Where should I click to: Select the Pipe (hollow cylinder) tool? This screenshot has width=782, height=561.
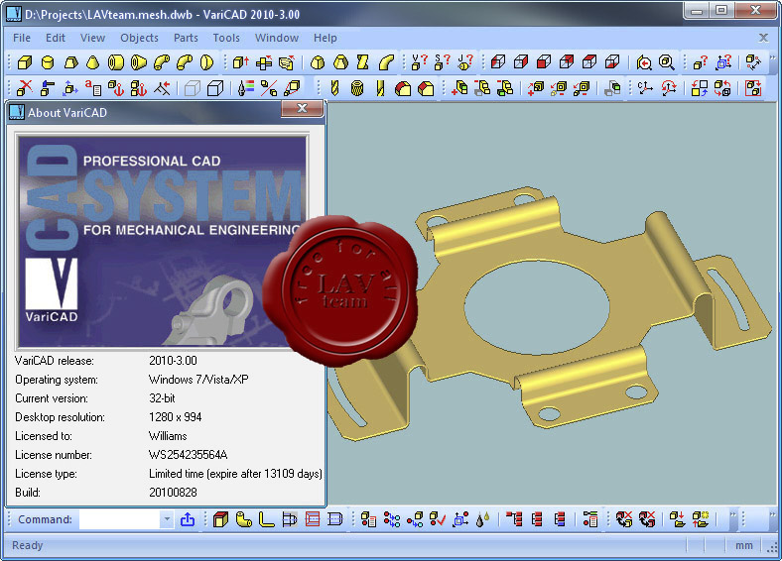point(116,62)
